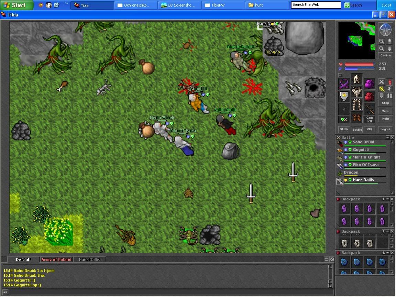Select the leather boots slot

pyautogui.click(x=356, y=117)
